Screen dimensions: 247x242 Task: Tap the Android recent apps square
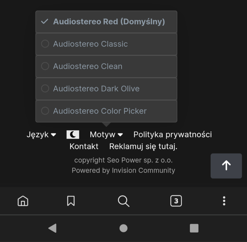(x=194, y=228)
